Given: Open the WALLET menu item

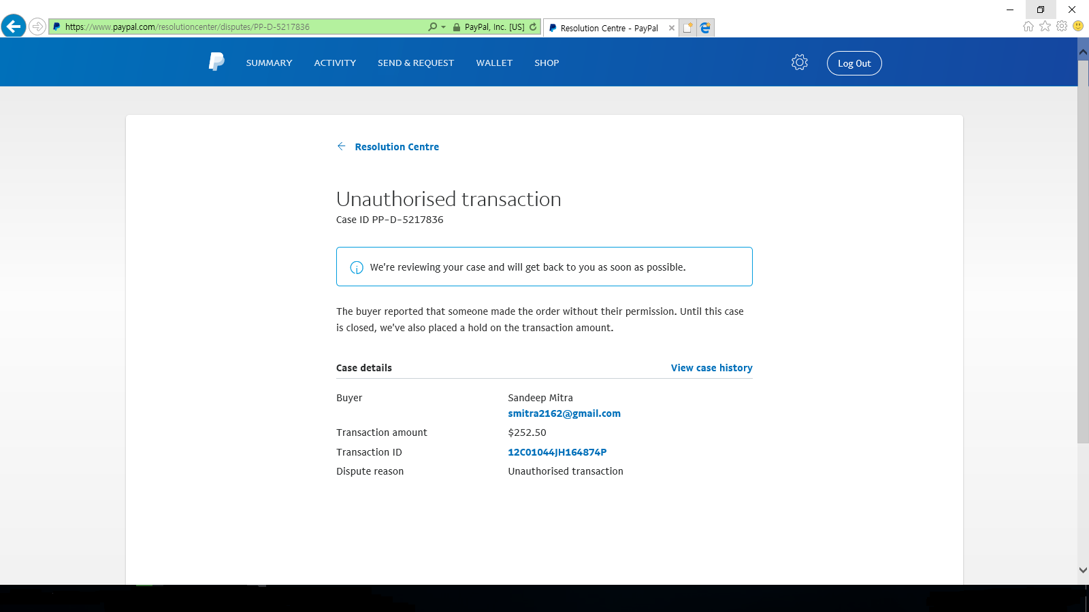Looking at the screenshot, I should [494, 63].
